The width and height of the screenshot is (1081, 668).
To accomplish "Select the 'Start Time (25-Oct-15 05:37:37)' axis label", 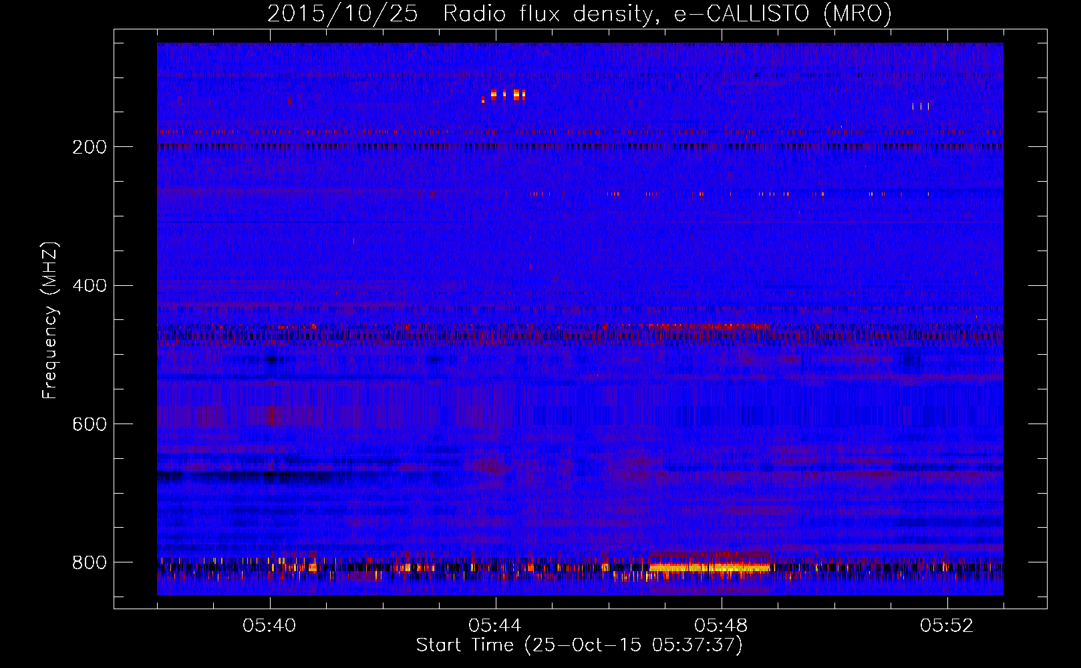I will (x=579, y=645).
